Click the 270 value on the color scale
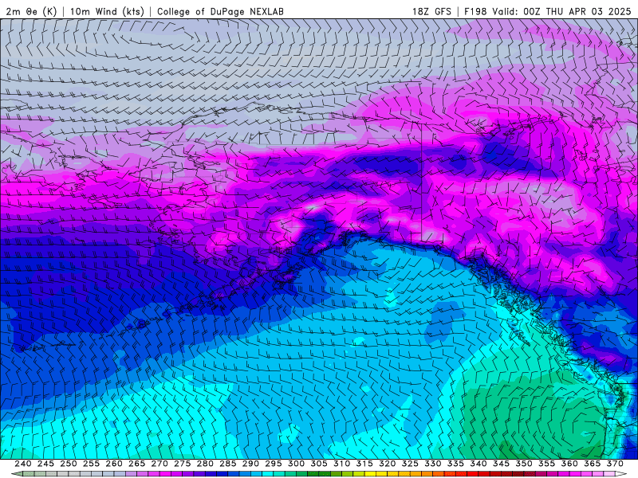The image size is (638, 478). click(x=159, y=464)
